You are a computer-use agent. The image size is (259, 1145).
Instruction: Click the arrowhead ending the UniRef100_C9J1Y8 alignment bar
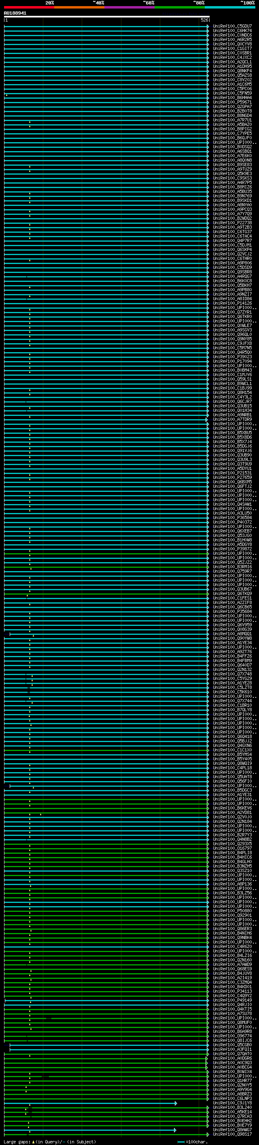point(176,1103)
